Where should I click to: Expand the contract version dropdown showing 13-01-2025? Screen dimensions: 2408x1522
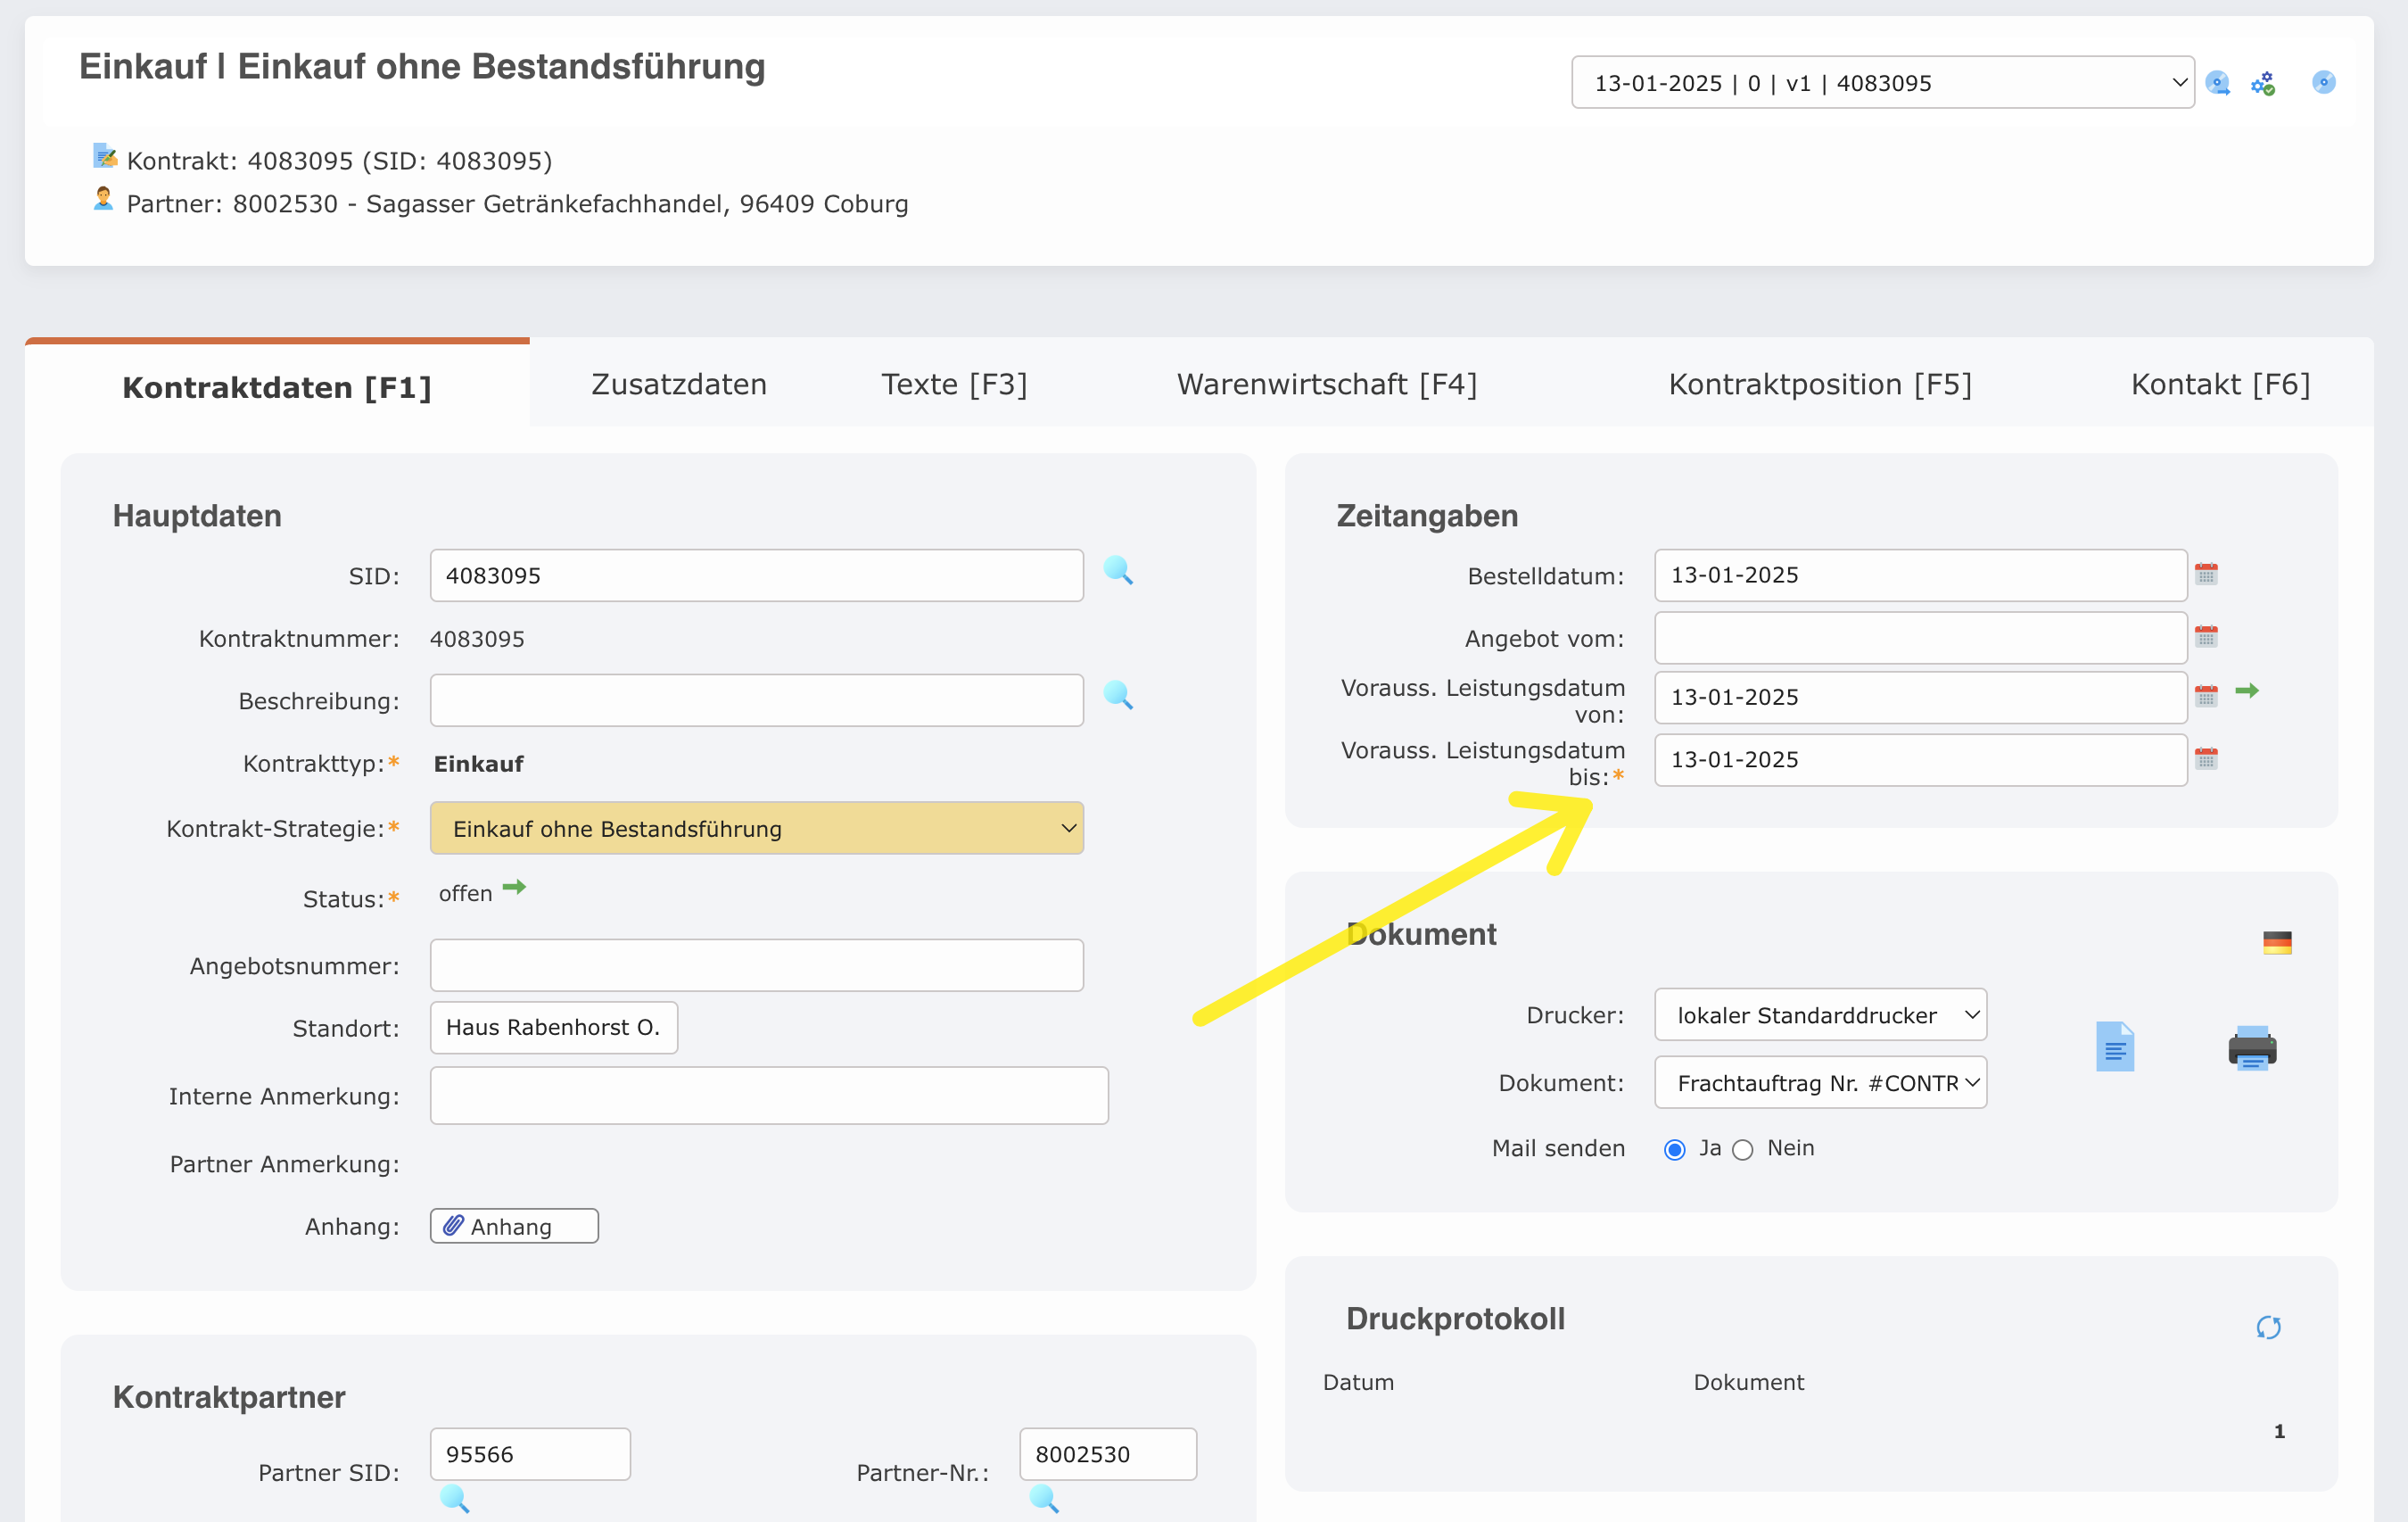1881,82
